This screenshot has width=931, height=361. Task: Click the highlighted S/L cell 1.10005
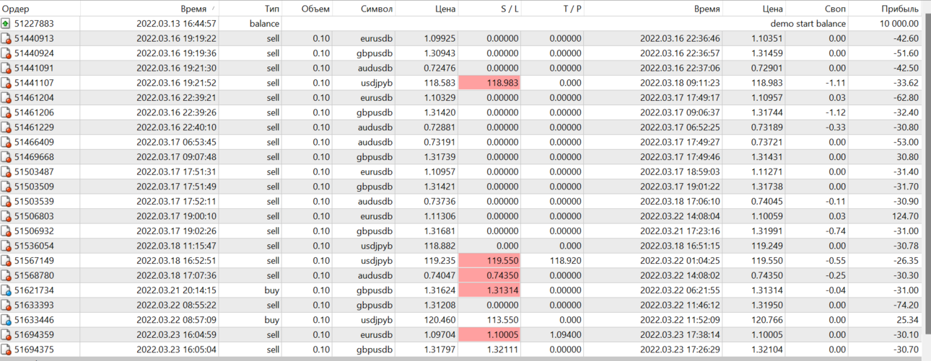tap(489, 334)
